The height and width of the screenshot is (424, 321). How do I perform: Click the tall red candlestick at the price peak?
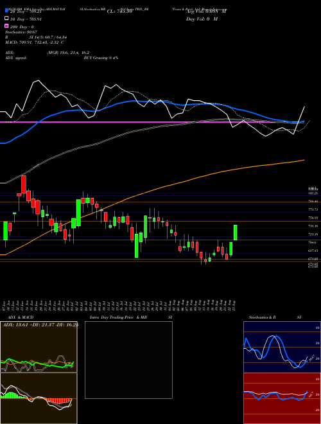pyautogui.click(x=24, y=184)
